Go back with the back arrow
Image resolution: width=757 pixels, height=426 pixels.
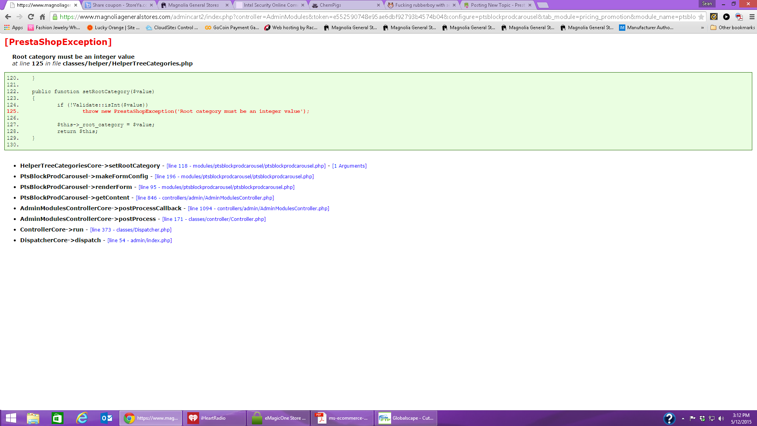(x=8, y=17)
